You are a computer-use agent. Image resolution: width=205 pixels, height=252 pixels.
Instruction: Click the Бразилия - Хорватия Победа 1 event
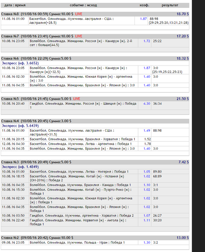(82, 139)
